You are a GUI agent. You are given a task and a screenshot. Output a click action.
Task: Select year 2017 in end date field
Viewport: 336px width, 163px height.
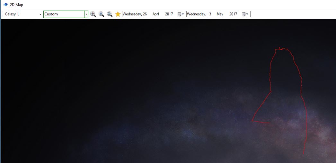[233, 14]
